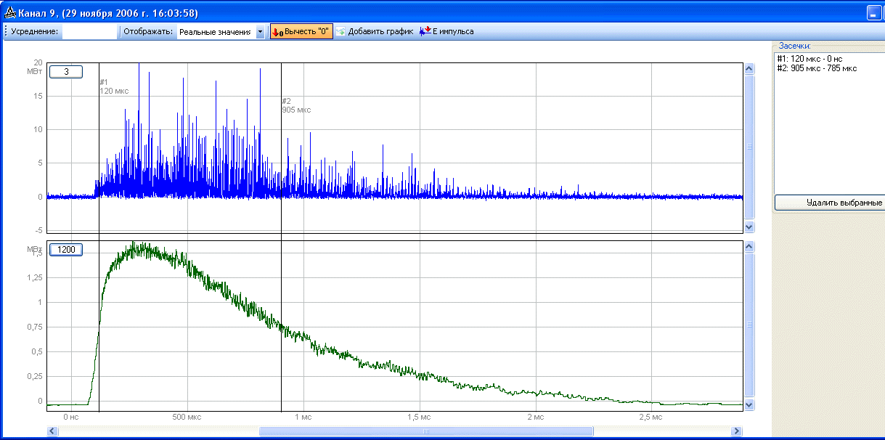Select marker label #1 120 мкс in the top chart

click(114, 86)
